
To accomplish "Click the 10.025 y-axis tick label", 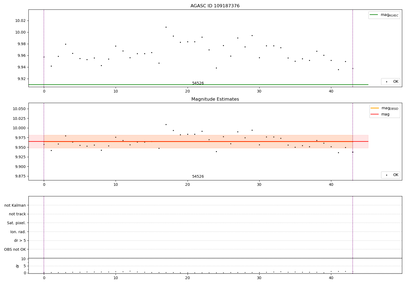I will tap(19, 118).
